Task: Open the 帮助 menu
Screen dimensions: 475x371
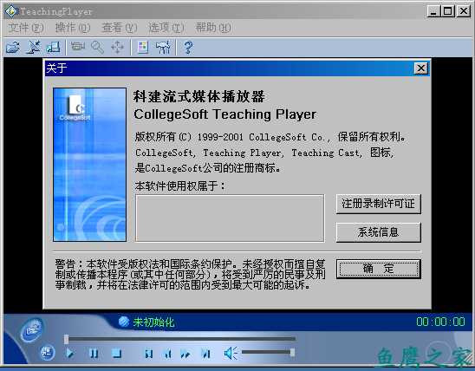Action: (213, 28)
